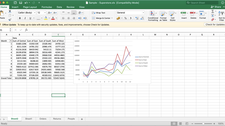The image size is (225, 126).
Task: Click the borders icon
Action: 38,18
